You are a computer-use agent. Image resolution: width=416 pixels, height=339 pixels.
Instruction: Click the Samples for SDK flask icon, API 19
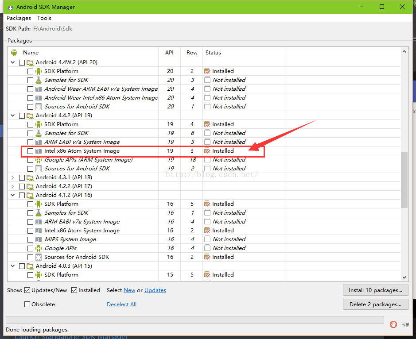[39, 133]
